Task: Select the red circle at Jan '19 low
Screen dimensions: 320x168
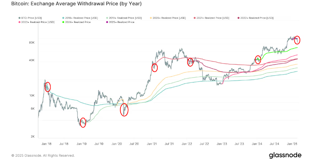Action: (x=83, y=123)
